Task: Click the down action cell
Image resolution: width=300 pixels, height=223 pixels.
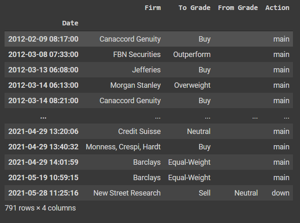Action: pos(280,193)
